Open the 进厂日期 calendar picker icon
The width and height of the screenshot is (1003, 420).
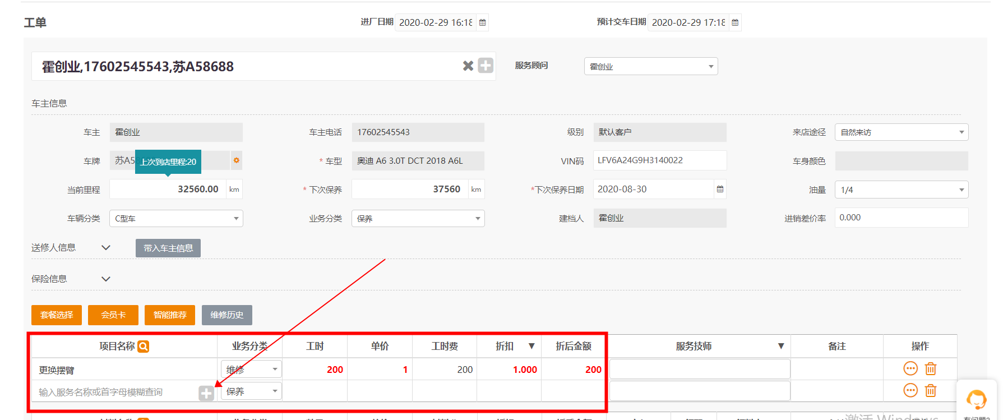(483, 22)
